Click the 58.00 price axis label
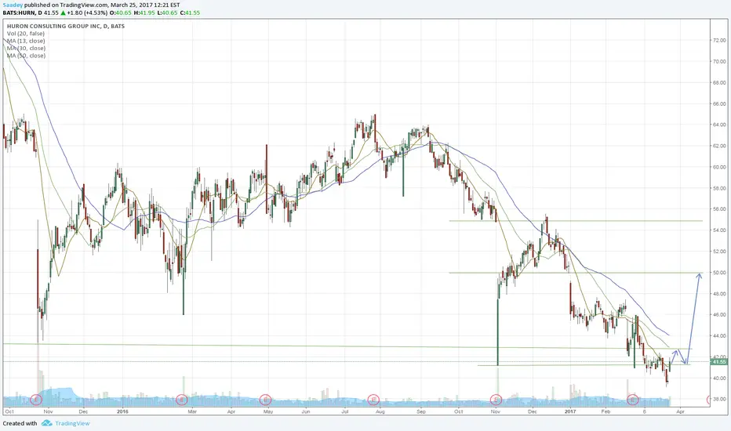The image size is (731, 431). 719,188
